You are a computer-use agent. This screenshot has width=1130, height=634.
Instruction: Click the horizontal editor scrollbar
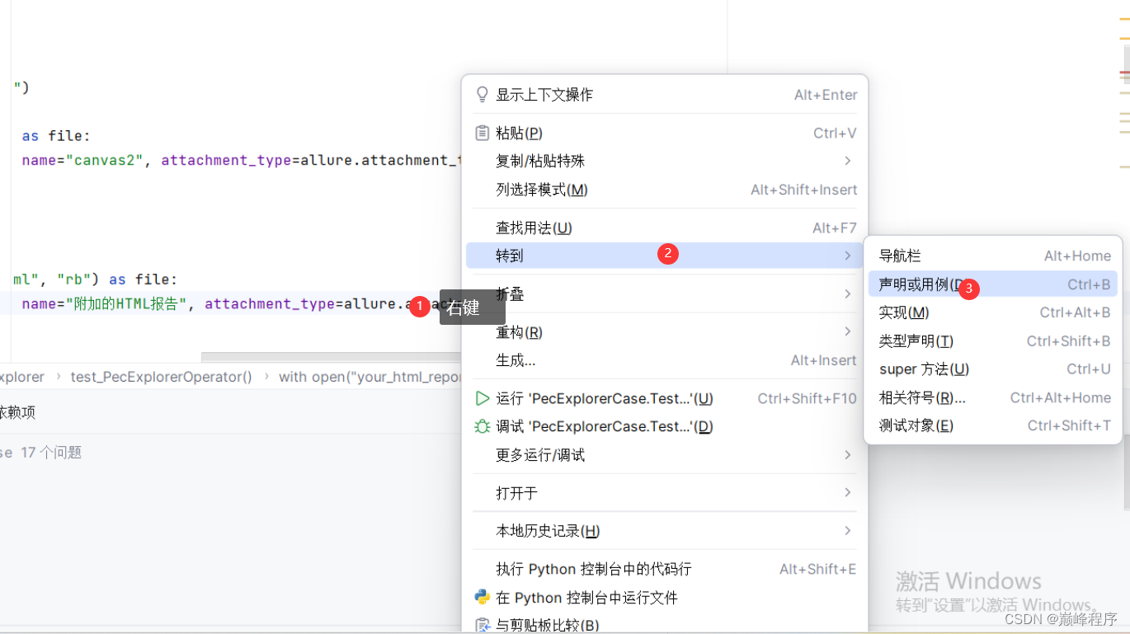[x=331, y=358]
